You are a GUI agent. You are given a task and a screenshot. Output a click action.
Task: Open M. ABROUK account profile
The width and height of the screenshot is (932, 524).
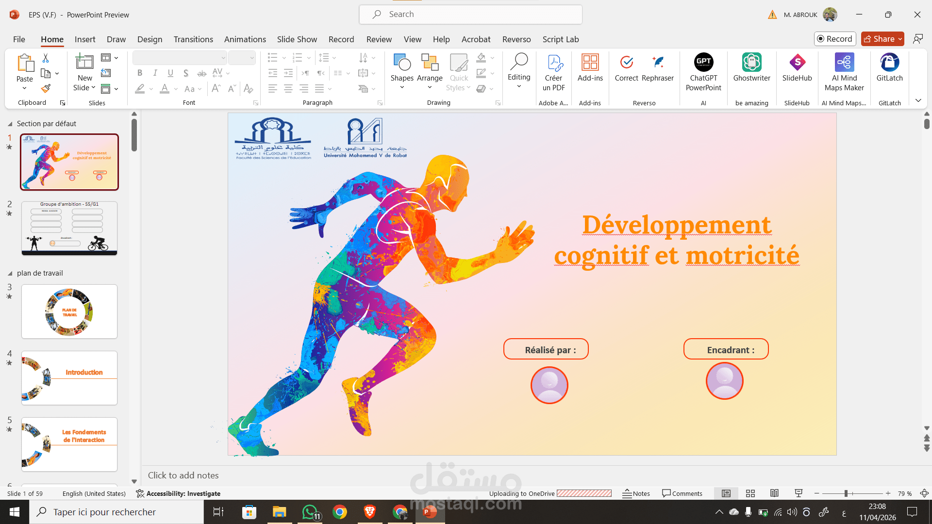(810, 15)
